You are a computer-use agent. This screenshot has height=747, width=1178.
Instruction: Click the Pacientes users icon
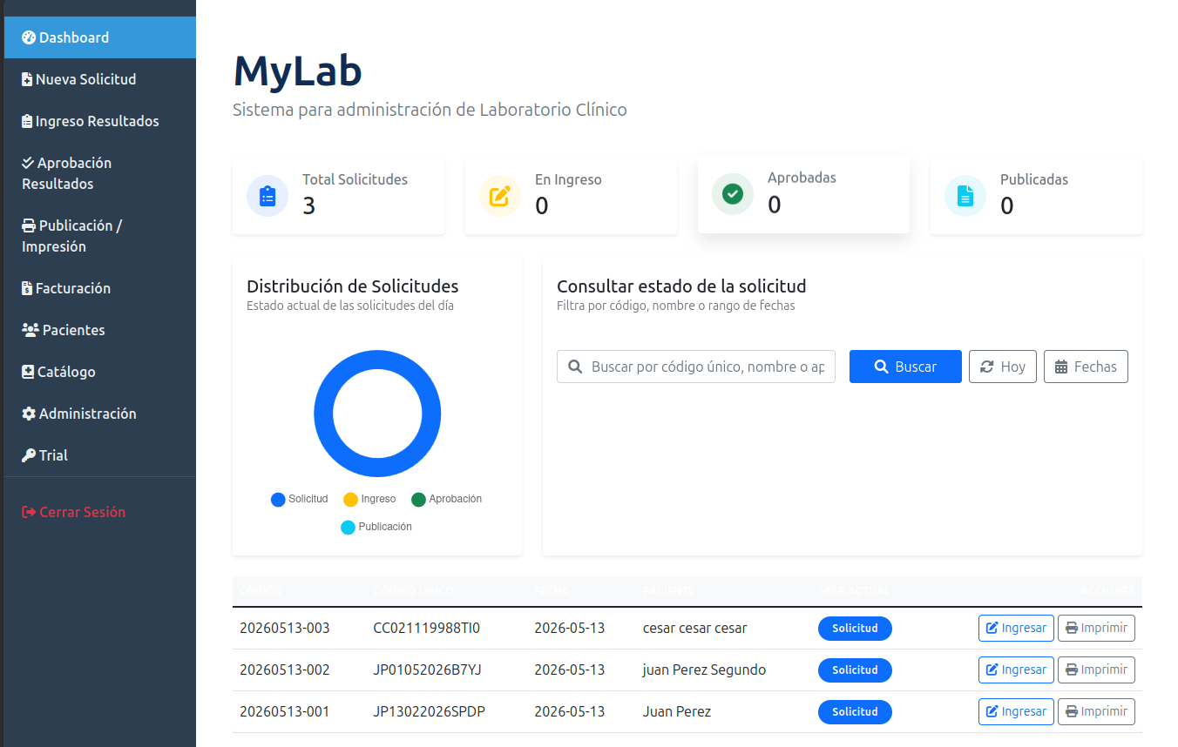30,330
